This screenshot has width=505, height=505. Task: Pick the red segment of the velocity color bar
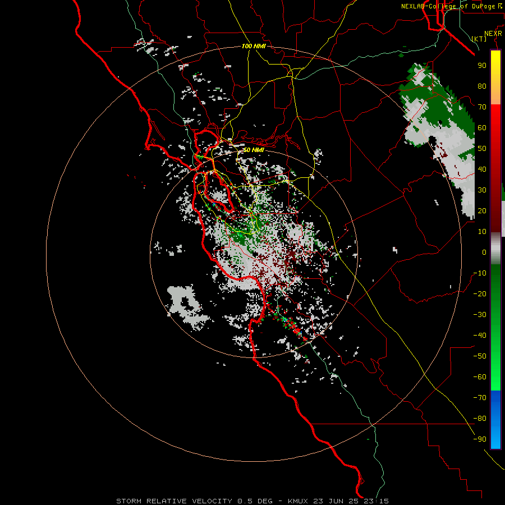pyautogui.click(x=495, y=168)
